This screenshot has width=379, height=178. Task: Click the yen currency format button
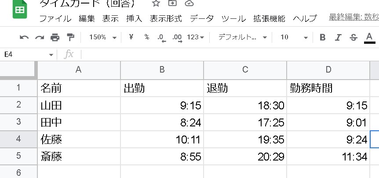[x=131, y=37]
